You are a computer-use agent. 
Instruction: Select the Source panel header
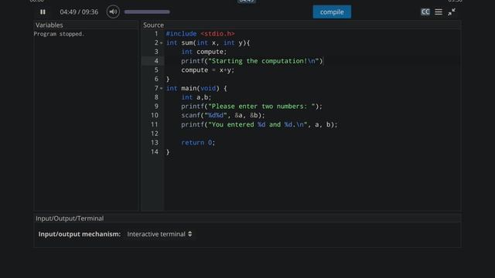click(x=153, y=25)
